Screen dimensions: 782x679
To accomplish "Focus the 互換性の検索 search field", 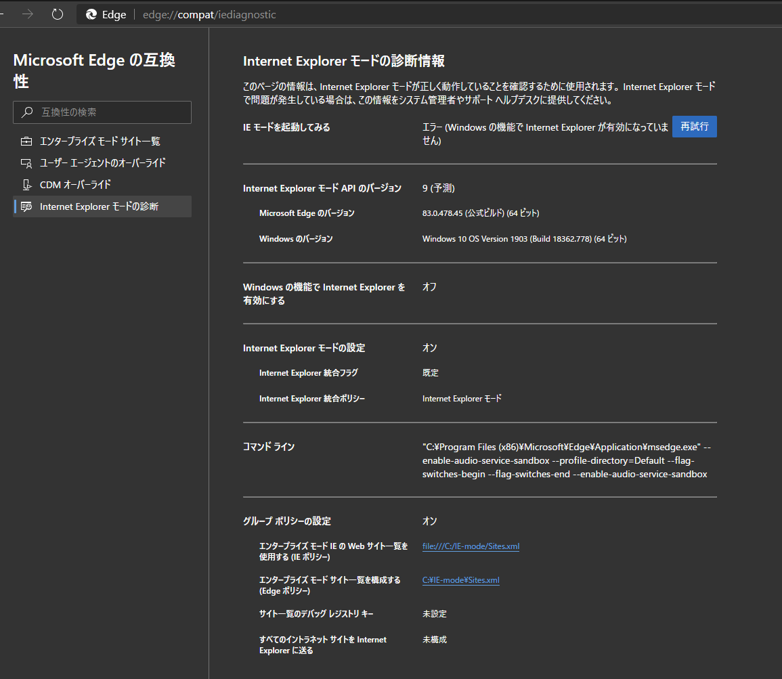I will tap(102, 112).
